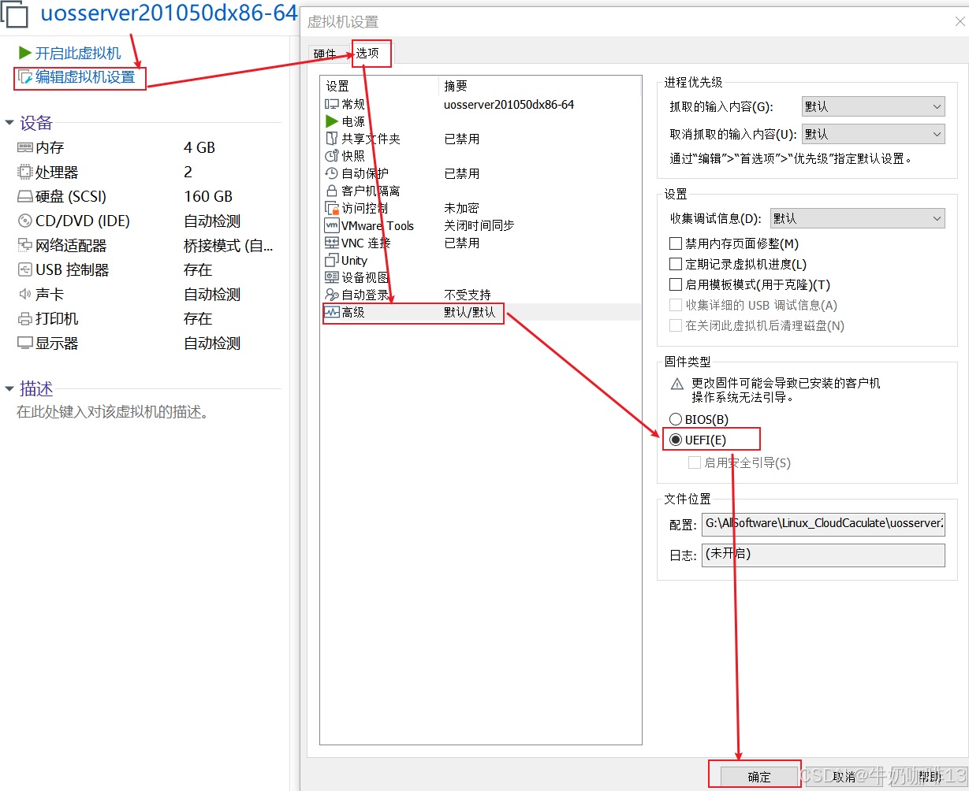This screenshot has height=791, width=969.
Task: Click the 显示器 monitor icon
Action: pyautogui.click(x=24, y=344)
